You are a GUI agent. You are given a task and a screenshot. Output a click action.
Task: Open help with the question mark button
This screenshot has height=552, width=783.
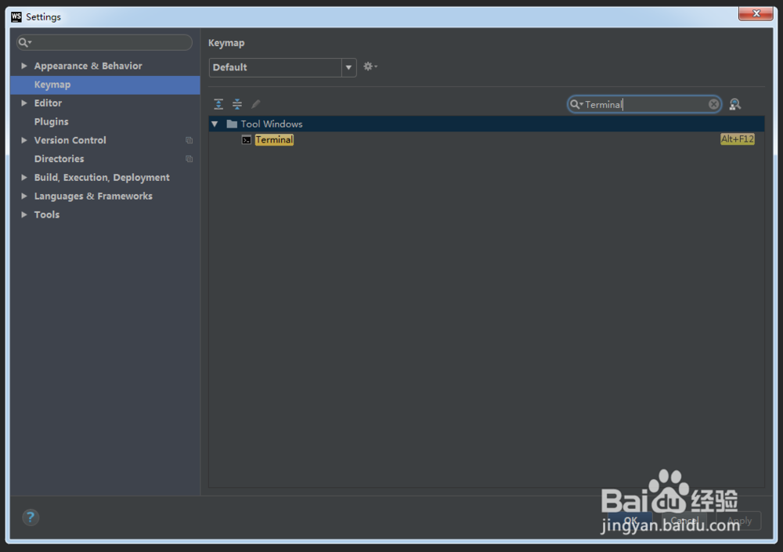(x=31, y=517)
